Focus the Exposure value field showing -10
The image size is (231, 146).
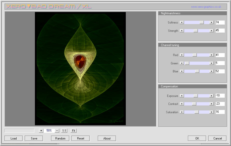(x=220, y=95)
